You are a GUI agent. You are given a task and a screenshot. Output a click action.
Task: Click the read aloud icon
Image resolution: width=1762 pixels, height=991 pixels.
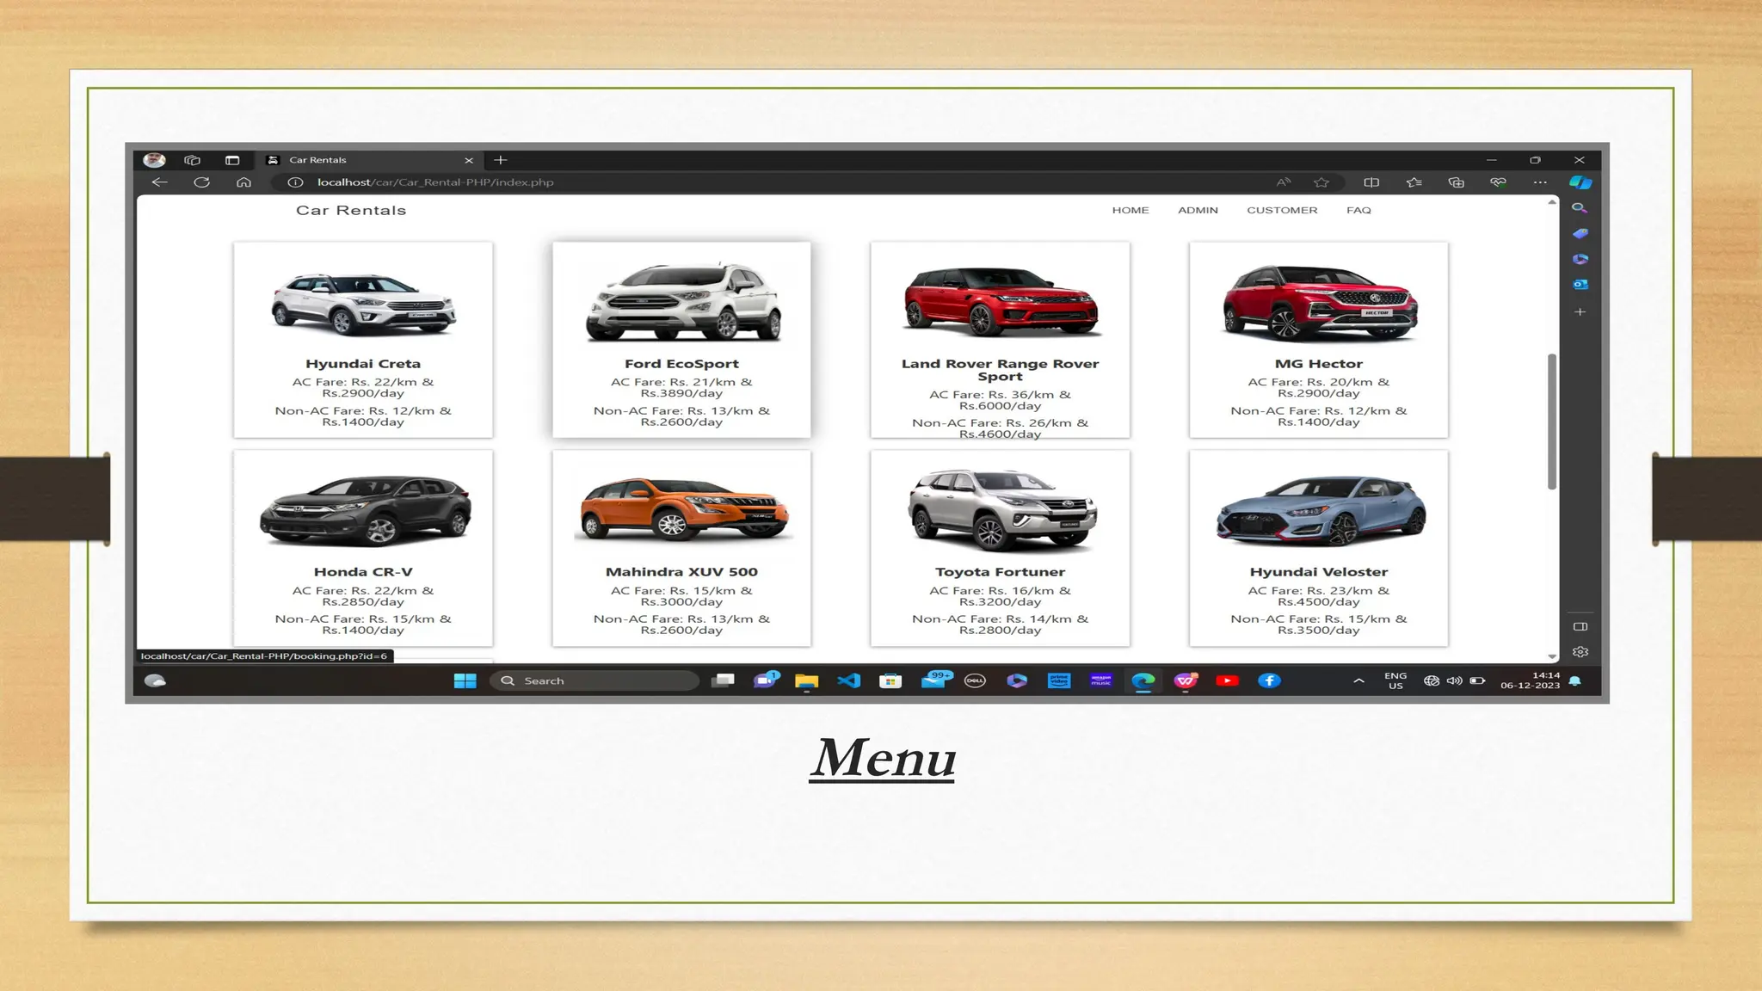point(1284,182)
